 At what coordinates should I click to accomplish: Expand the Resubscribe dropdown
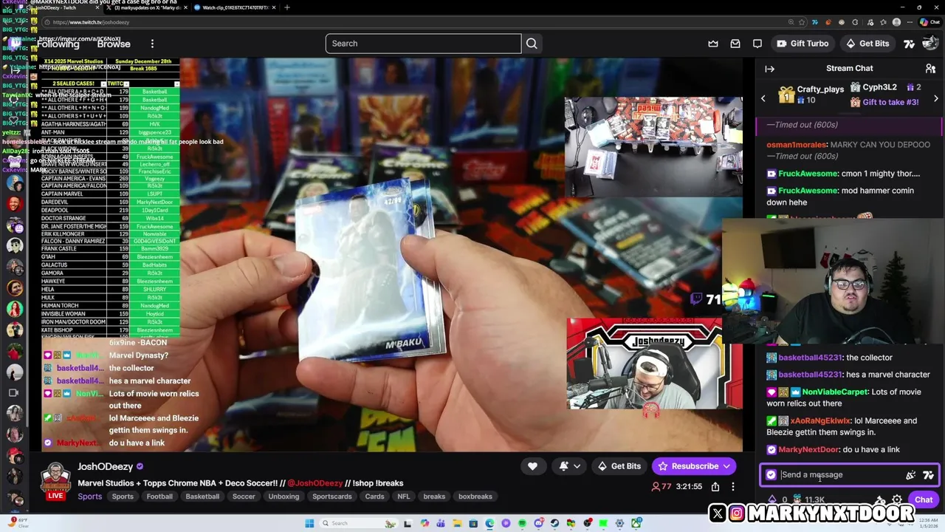pos(726,466)
